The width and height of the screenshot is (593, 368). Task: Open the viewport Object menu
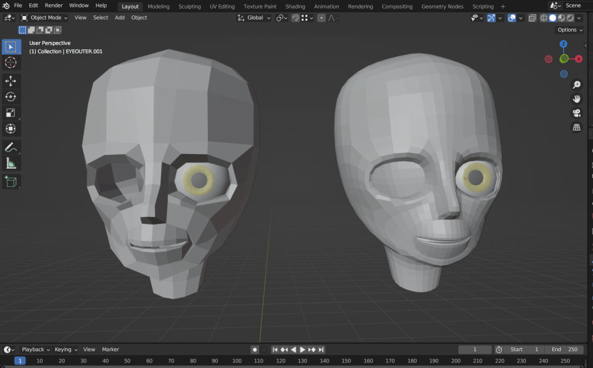[139, 18]
